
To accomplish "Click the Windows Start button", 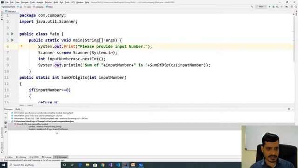I will (4, 165).
